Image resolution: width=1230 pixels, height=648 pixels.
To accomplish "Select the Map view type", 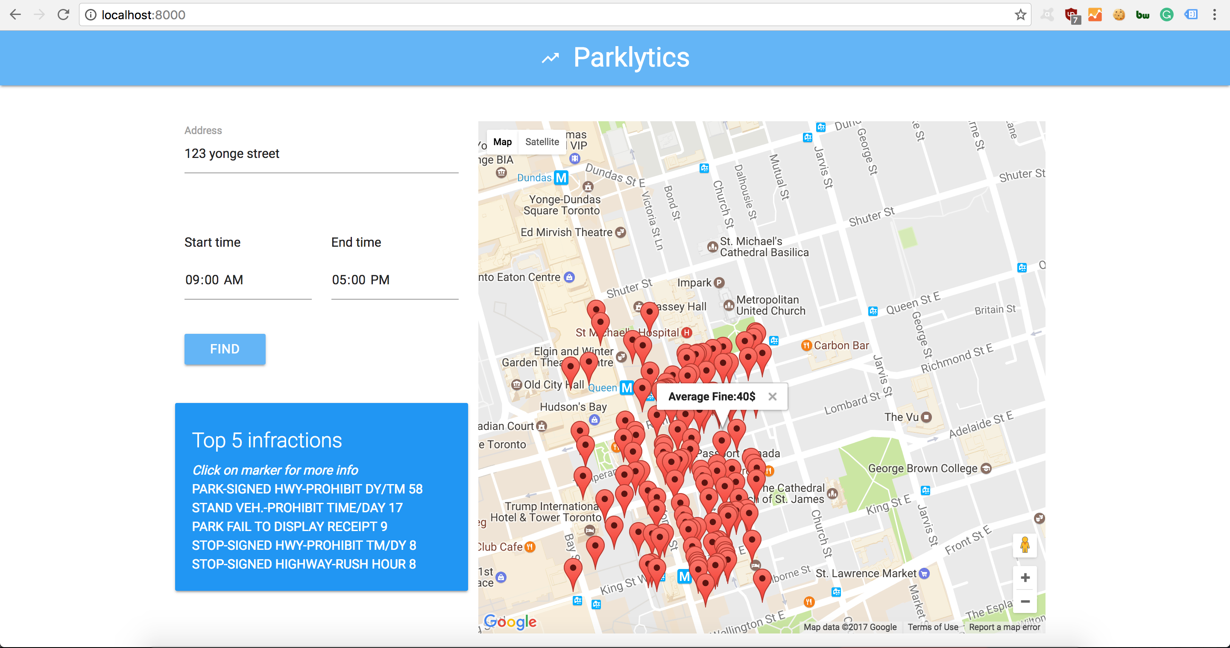I will click(x=502, y=142).
